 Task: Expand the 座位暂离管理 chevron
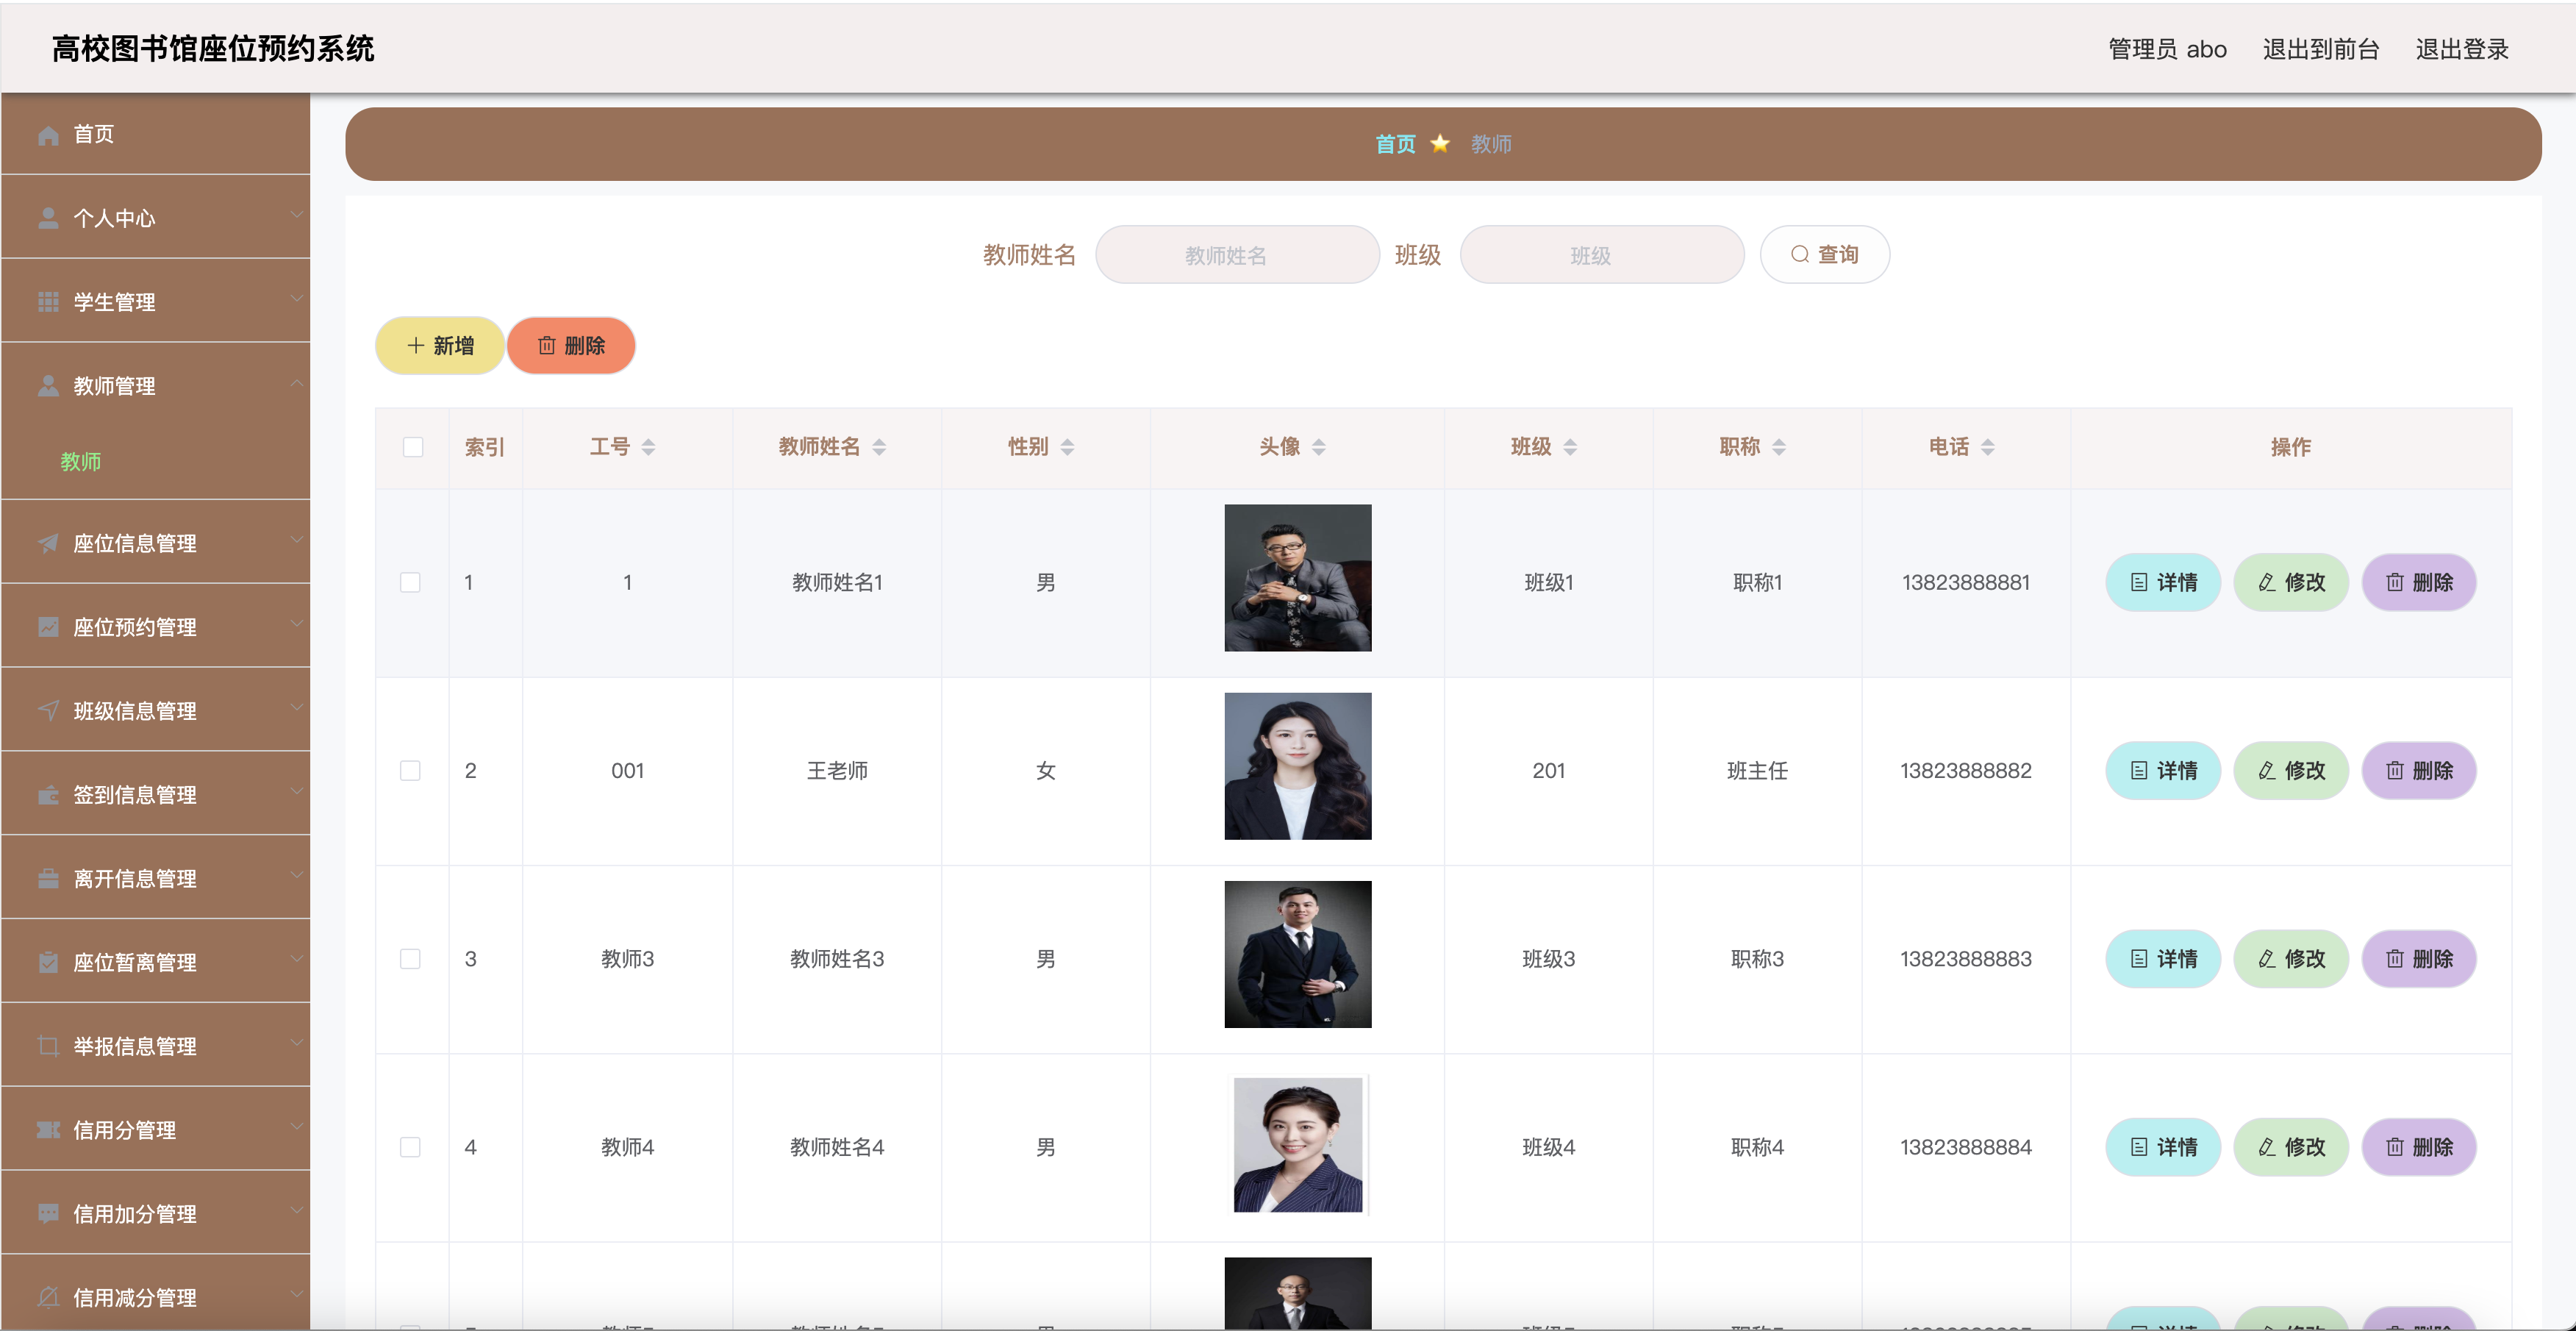click(x=296, y=959)
